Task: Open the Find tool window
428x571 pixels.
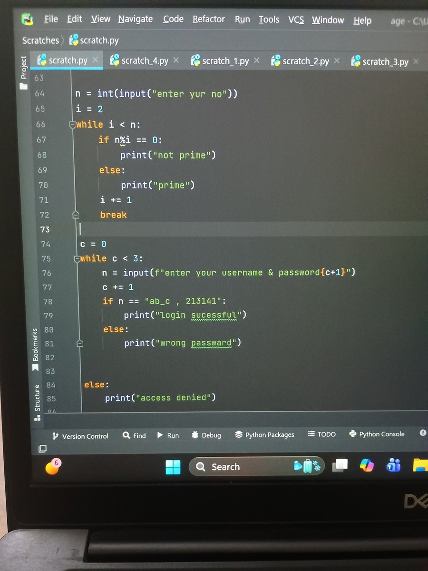Action: pyautogui.click(x=134, y=435)
